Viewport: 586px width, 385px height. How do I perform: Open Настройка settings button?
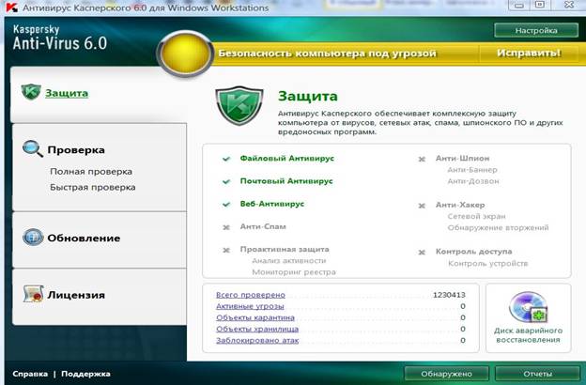click(x=536, y=31)
